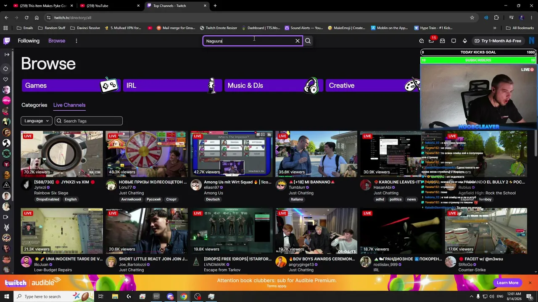The image size is (538, 302).
Task: Dismiss the Audible banner with X
Action: [530, 283]
